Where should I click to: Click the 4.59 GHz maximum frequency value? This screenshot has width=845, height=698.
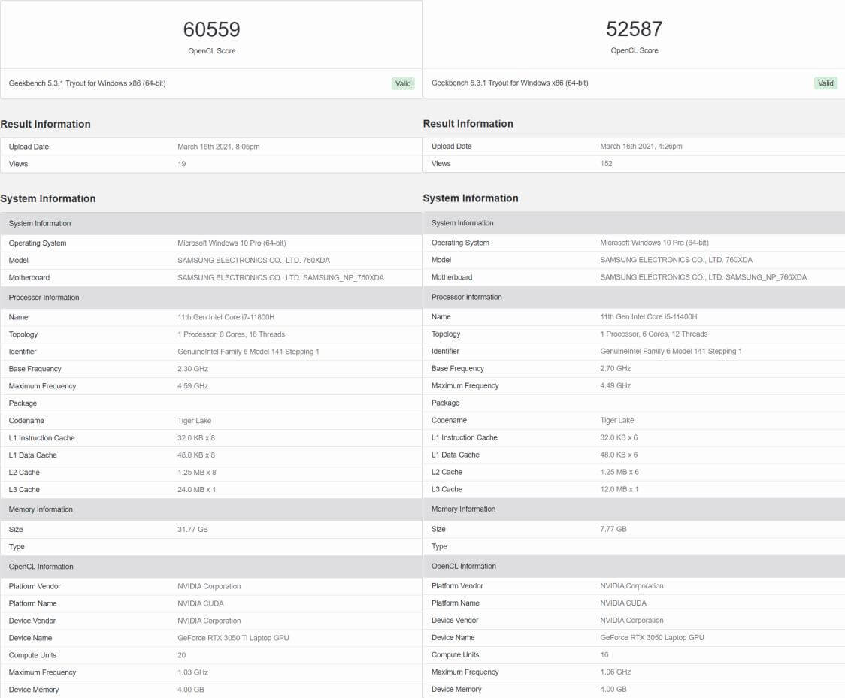(x=192, y=386)
